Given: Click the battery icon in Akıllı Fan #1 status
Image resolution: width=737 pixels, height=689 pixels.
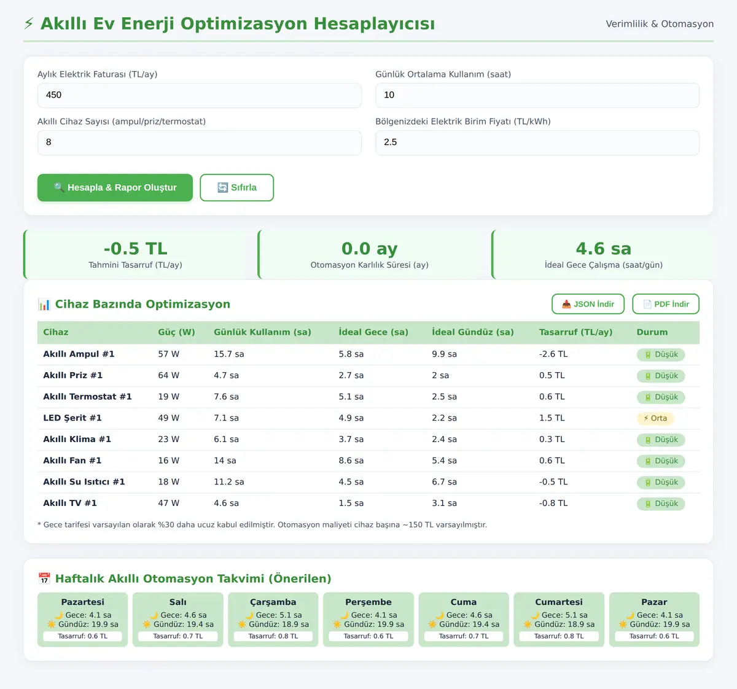Looking at the screenshot, I should (x=648, y=461).
